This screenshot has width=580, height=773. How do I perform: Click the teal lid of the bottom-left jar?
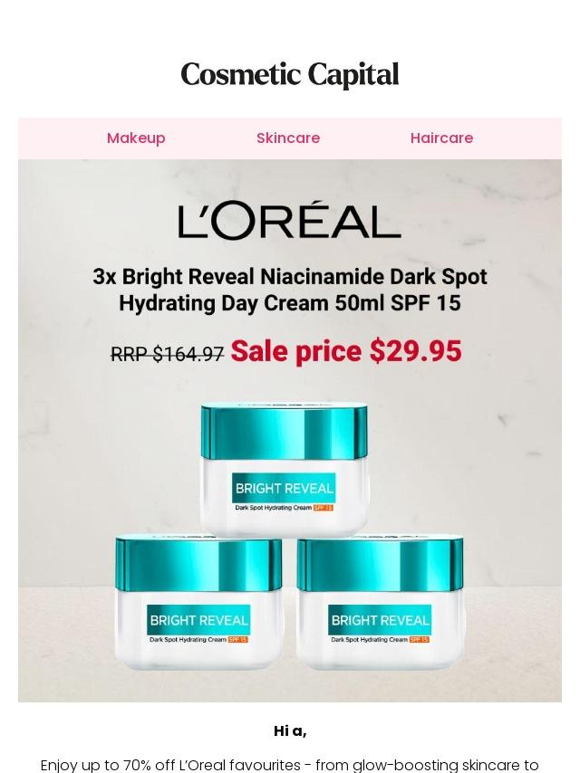[198, 564]
